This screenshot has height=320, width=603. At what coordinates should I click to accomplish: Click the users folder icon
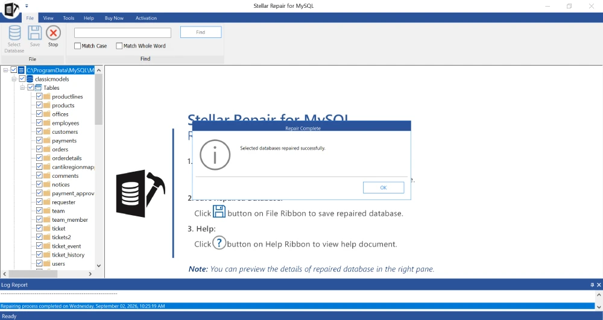click(x=47, y=263)
